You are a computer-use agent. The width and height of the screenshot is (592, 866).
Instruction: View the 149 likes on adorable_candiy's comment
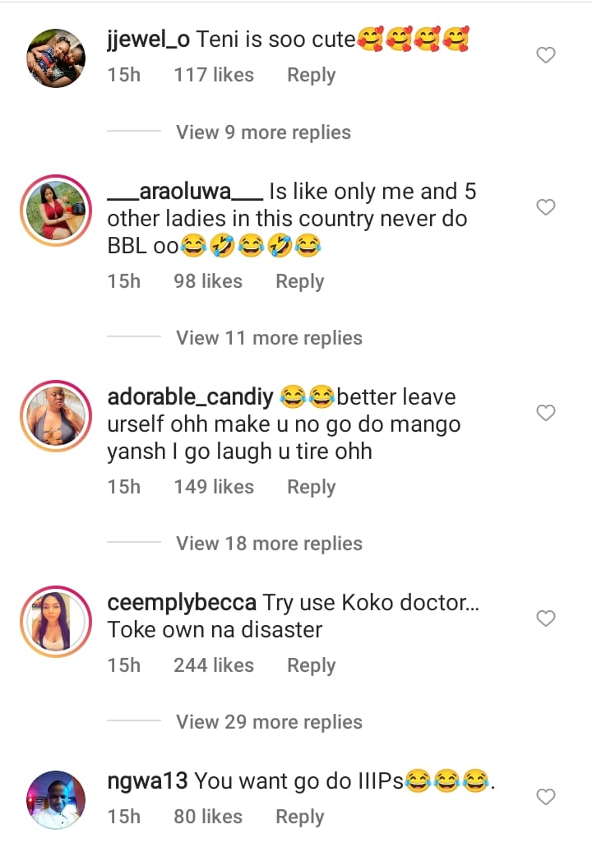coord(214,487)
